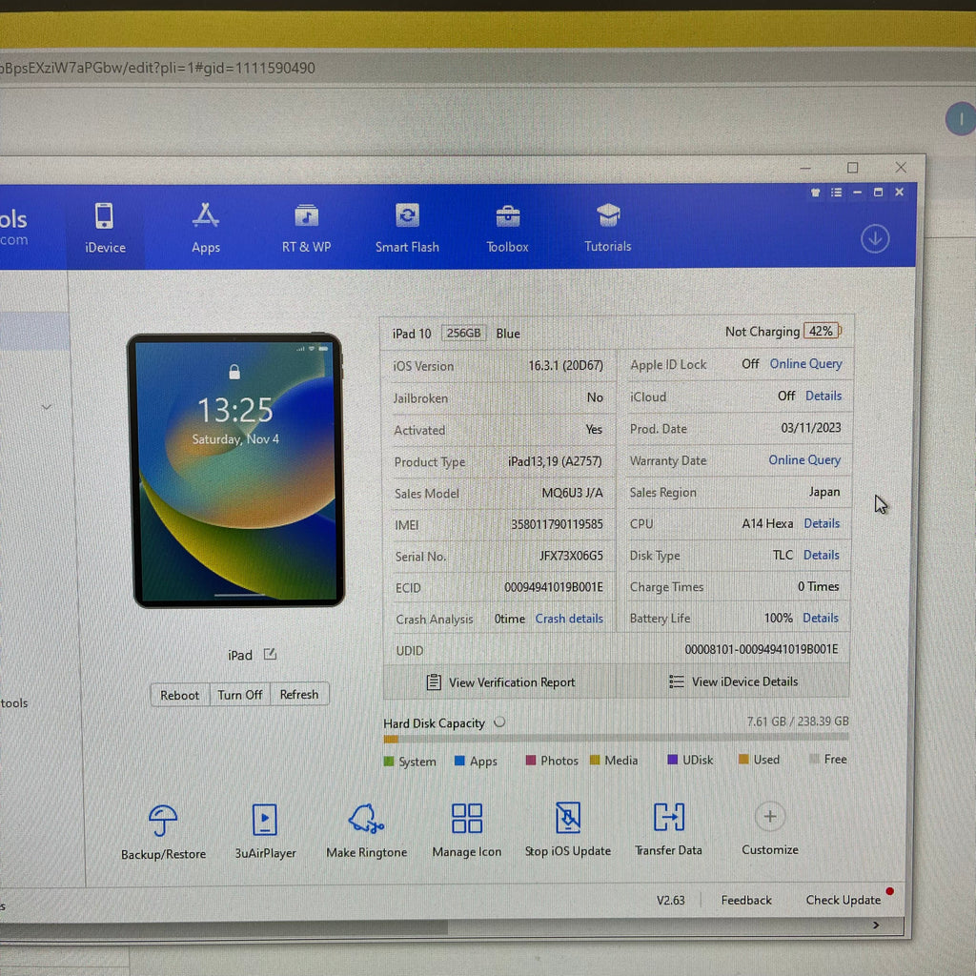Click the scroll right arrow at the window bottom
The height and width of the screenshot is (976, 976).
877,925
